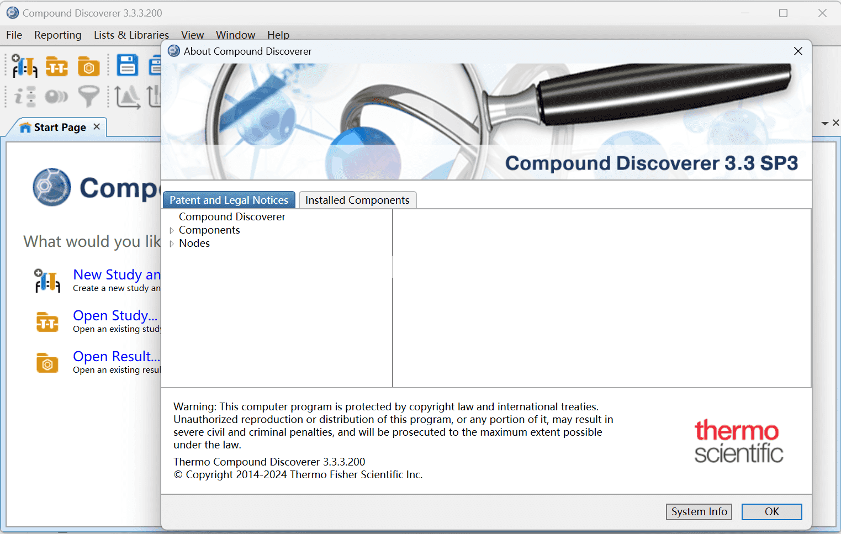Click the home icon on Start Page tab
The image size is (841, 534).
pyautogui.click(x=25, y=128)
